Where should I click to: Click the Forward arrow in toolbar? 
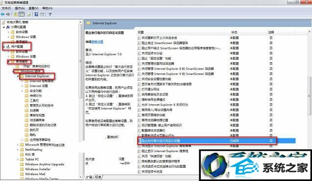pyautogui.click(x=8, y=14)
